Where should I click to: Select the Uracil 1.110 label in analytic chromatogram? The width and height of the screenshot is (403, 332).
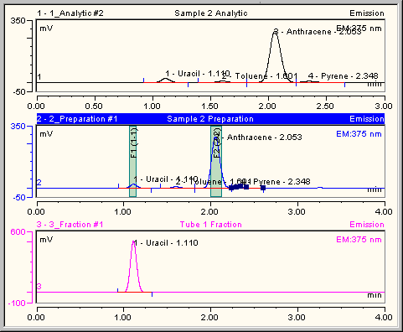click(x=198, y=74)
